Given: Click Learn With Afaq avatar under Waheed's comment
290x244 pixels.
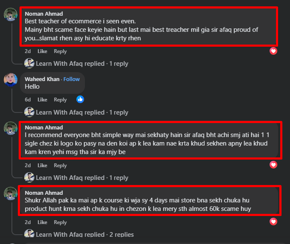Looking at the screenshot, I should (29, 112).
